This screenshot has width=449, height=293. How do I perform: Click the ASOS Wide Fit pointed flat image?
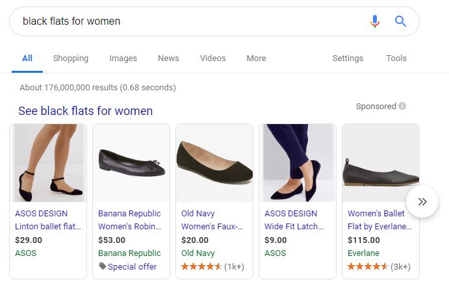(x=298, y=163)
